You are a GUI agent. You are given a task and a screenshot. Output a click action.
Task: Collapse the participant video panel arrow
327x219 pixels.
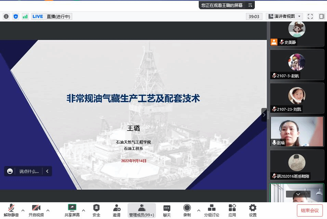(x=264, y=115)
